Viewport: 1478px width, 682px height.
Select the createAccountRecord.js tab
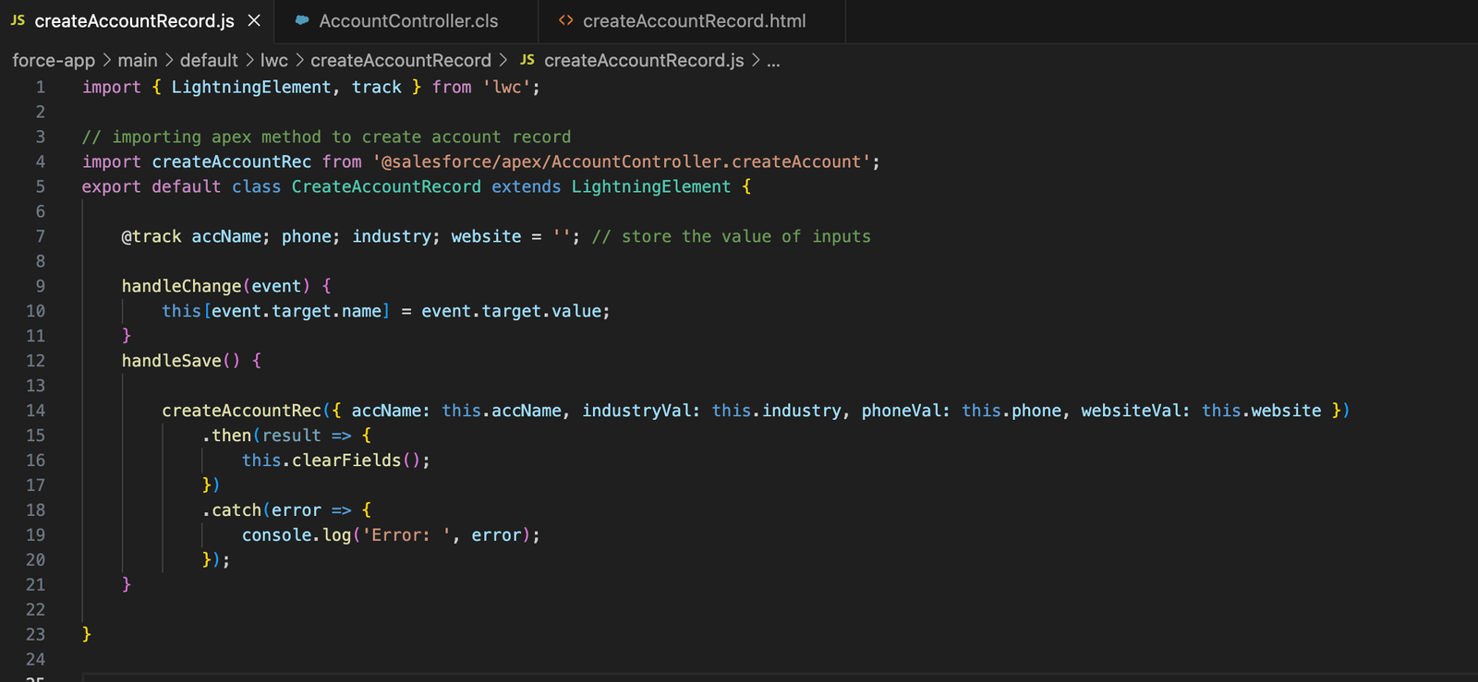click(135, 20)
